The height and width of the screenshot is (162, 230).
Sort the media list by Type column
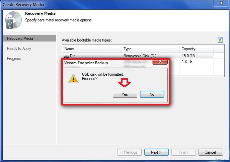coord(151,49)
